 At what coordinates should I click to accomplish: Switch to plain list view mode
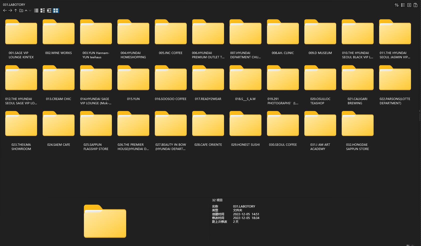[x=36, y=10]
